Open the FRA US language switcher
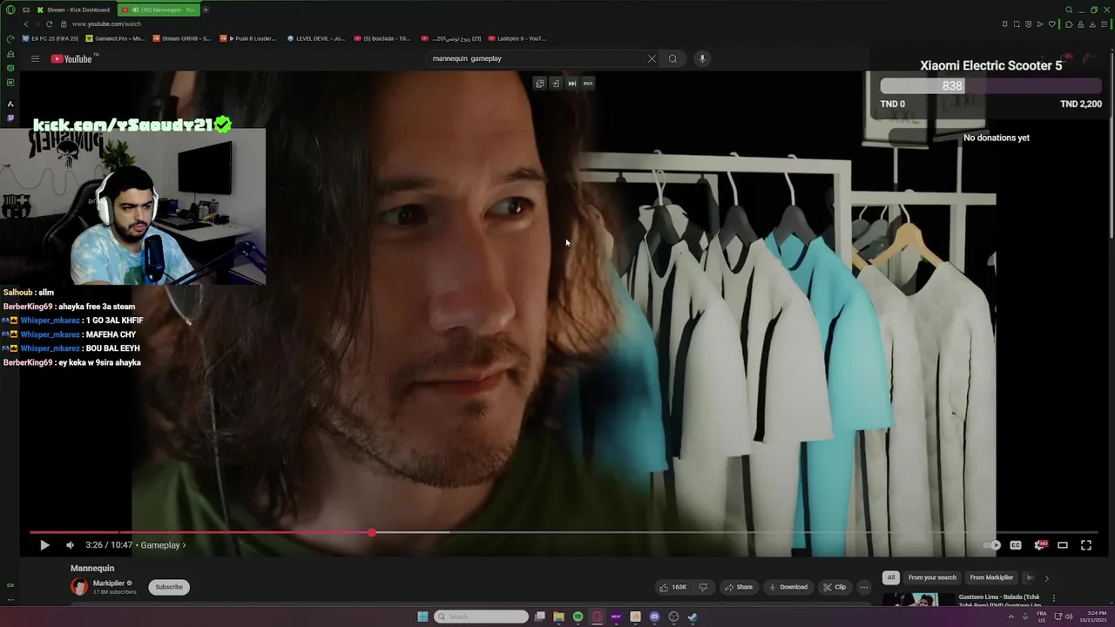 pyautogui.click(x=1042, y=617)
